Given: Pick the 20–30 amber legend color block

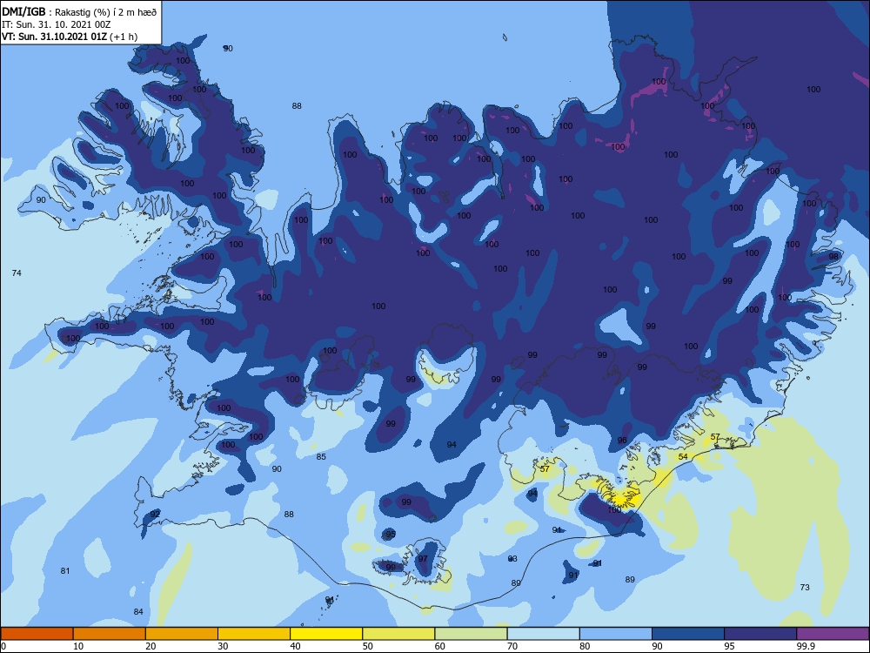Looking at the screenshot, I should coord(182,634).
